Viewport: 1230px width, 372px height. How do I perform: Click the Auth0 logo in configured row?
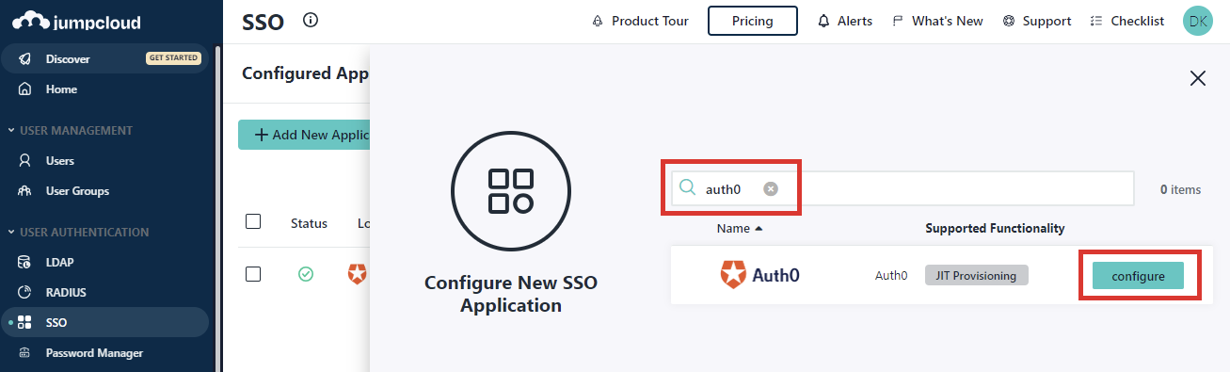[x=357, y=274]
